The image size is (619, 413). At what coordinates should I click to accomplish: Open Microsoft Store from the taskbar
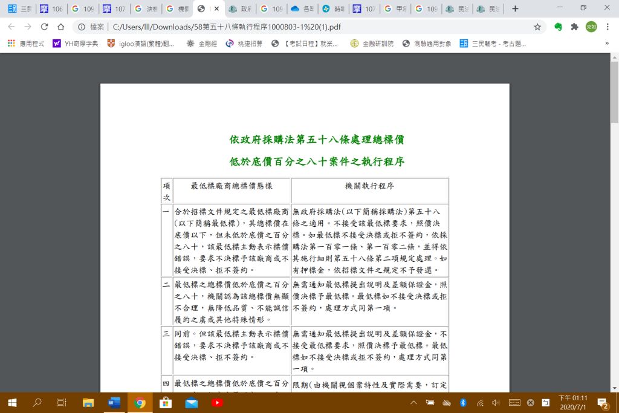[166, 403]
